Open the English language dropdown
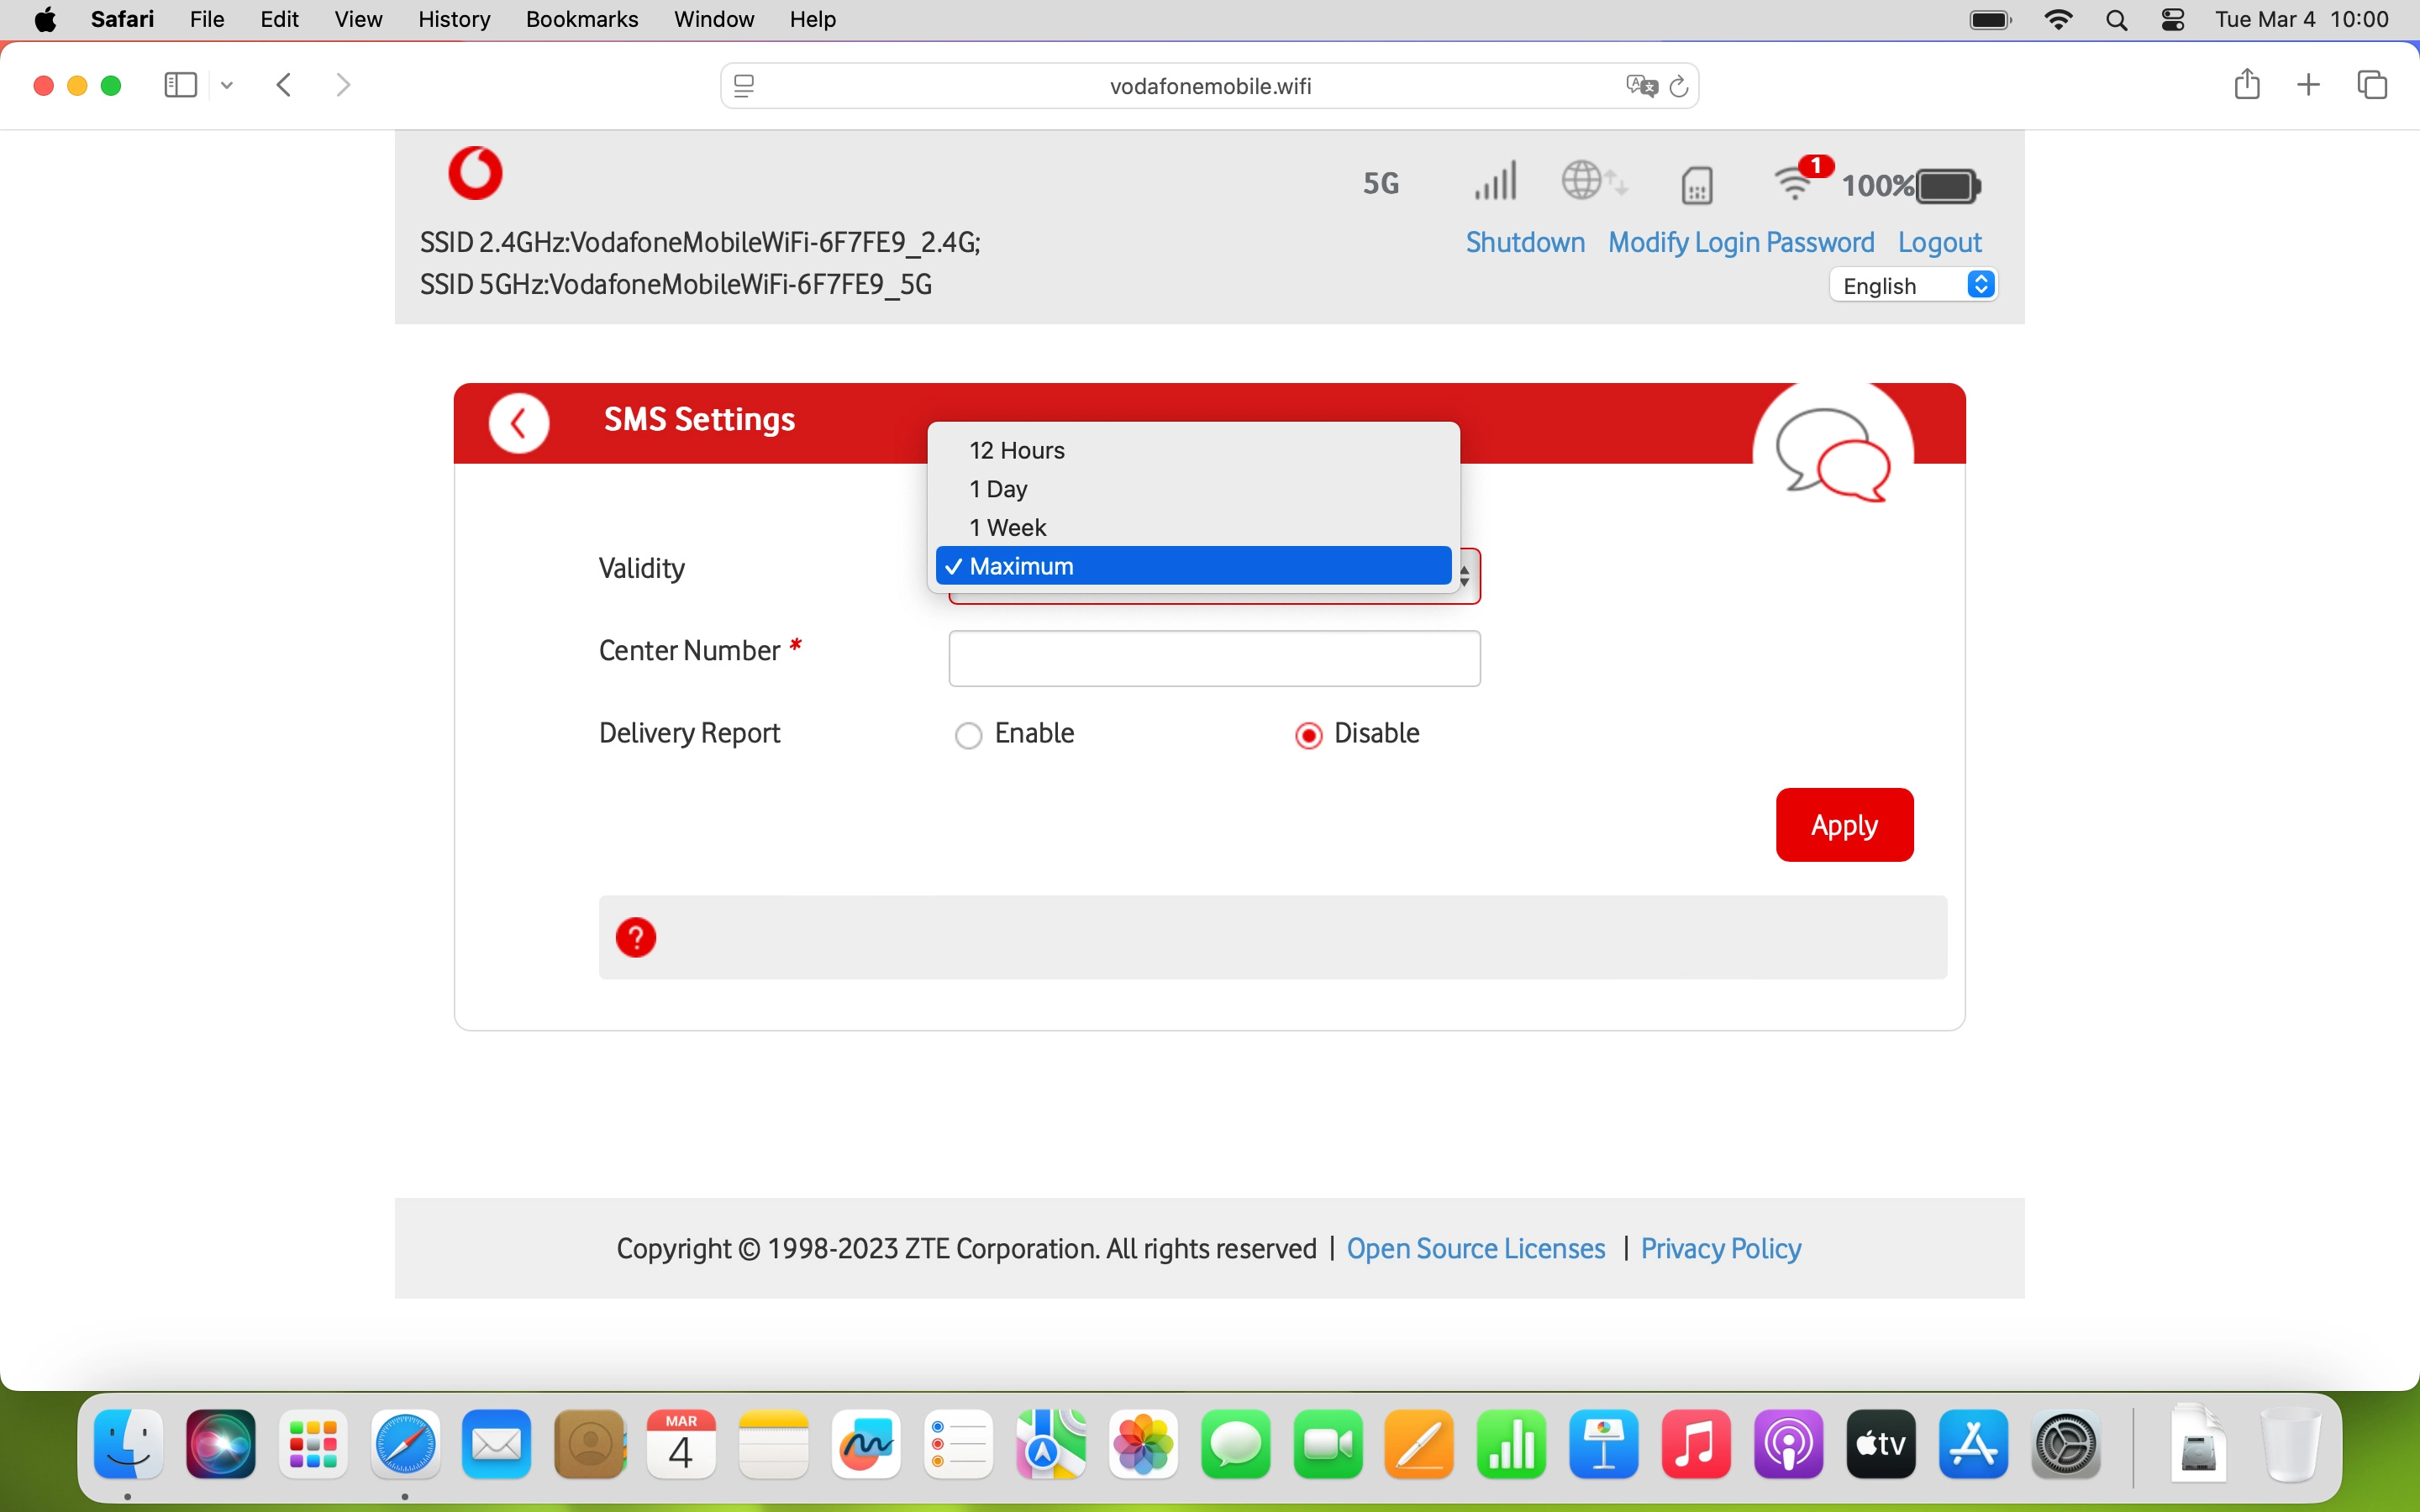Image resolution: width=2420 pixels, height=1512 pixels. click(x=1914, y=285)
